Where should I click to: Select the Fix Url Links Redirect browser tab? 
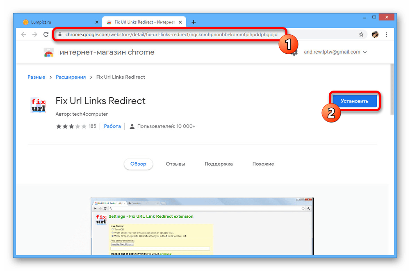point(144,22)
